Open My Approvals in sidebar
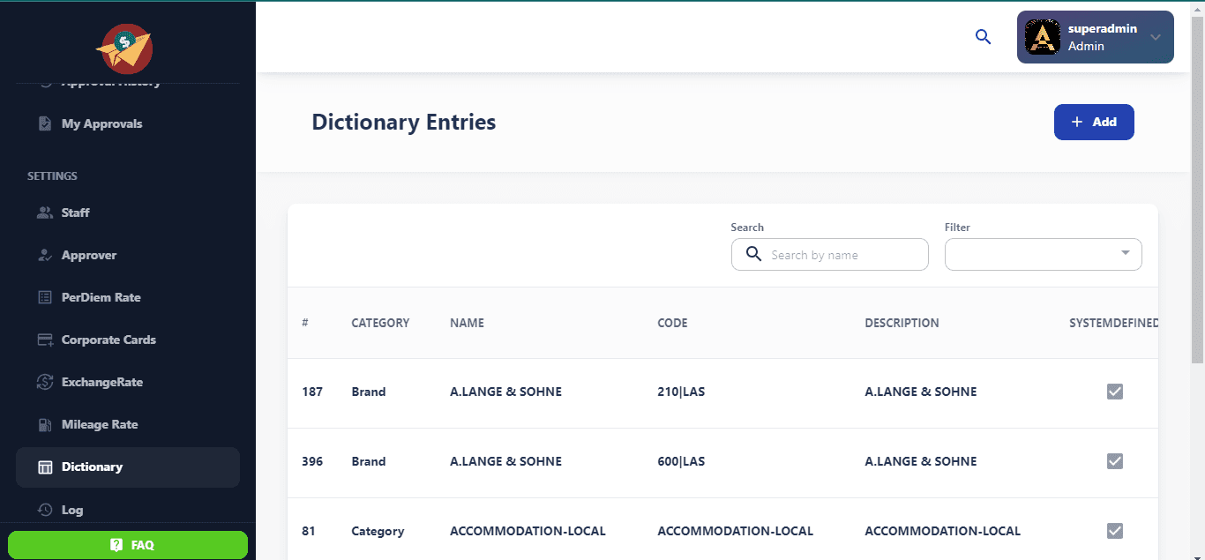The image size is (1205, 560). (101, 123)
